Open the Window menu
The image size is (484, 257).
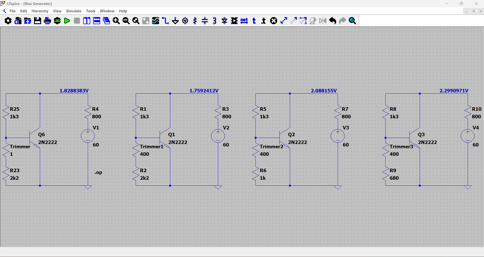coord(107,11)
